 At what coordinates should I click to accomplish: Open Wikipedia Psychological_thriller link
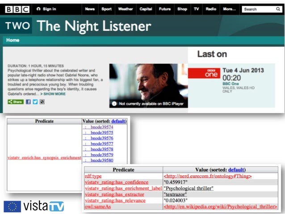(220, 206)
